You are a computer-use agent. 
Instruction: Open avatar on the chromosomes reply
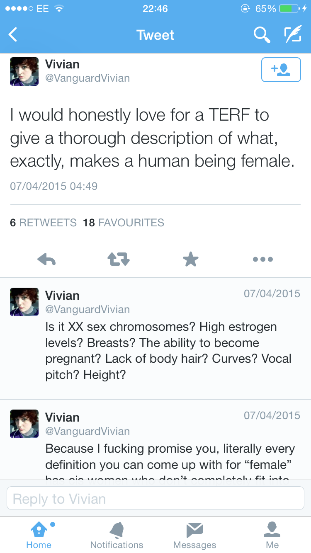[x=24, y=302]
